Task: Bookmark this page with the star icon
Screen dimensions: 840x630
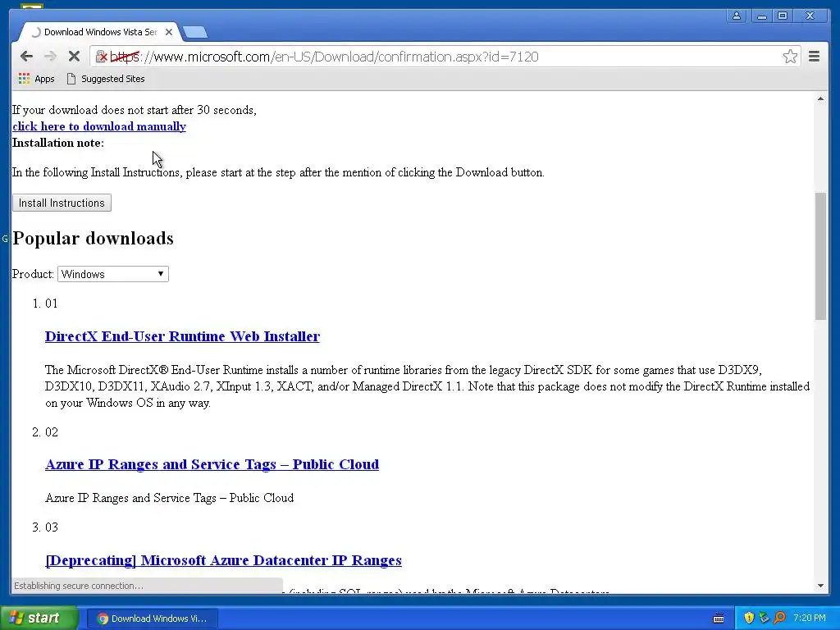Action: [x=790, y=57]
